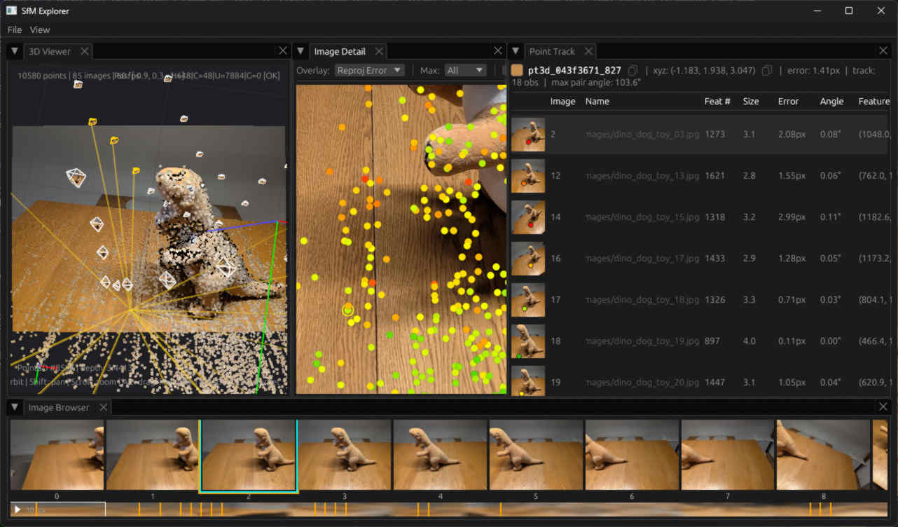Image resolution: width=898 pixels, height=527 pixels.
Task: Open the View menu
Action: tap(40, 29)
